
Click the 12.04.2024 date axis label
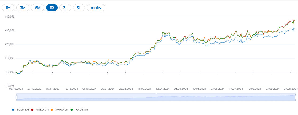click(163, 89)
